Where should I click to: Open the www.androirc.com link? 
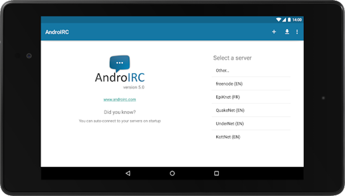[x=119, y=99]
